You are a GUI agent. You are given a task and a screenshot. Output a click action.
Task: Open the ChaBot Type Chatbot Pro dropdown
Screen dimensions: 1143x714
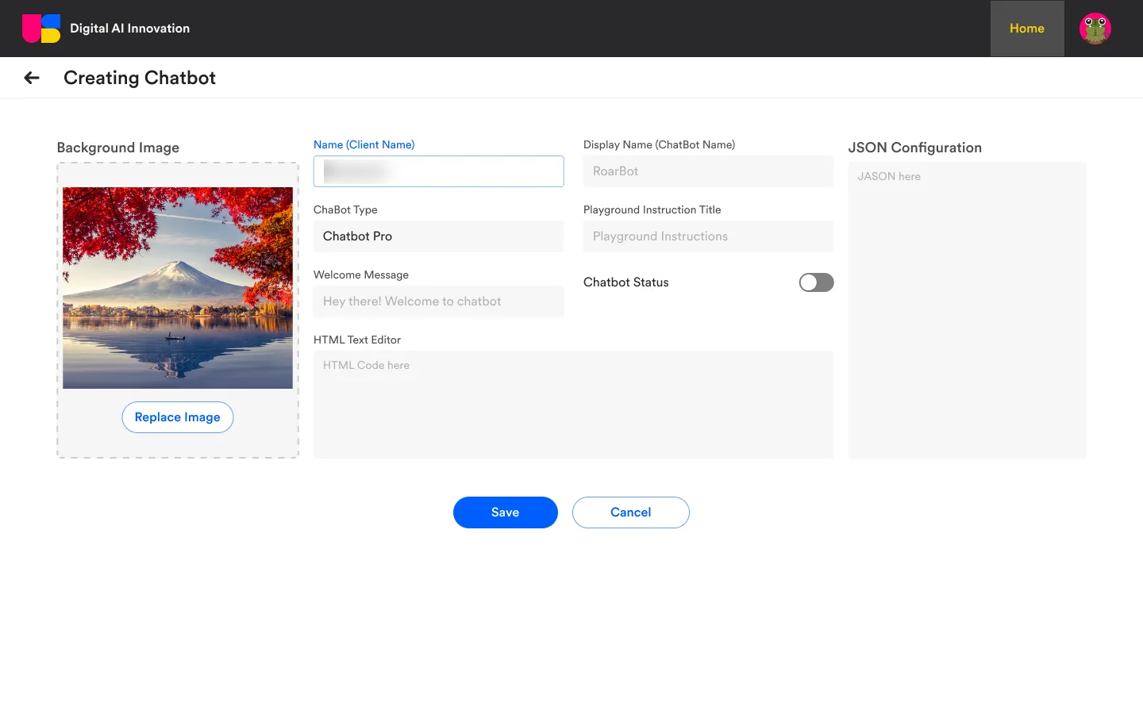[x=438, y=236]
